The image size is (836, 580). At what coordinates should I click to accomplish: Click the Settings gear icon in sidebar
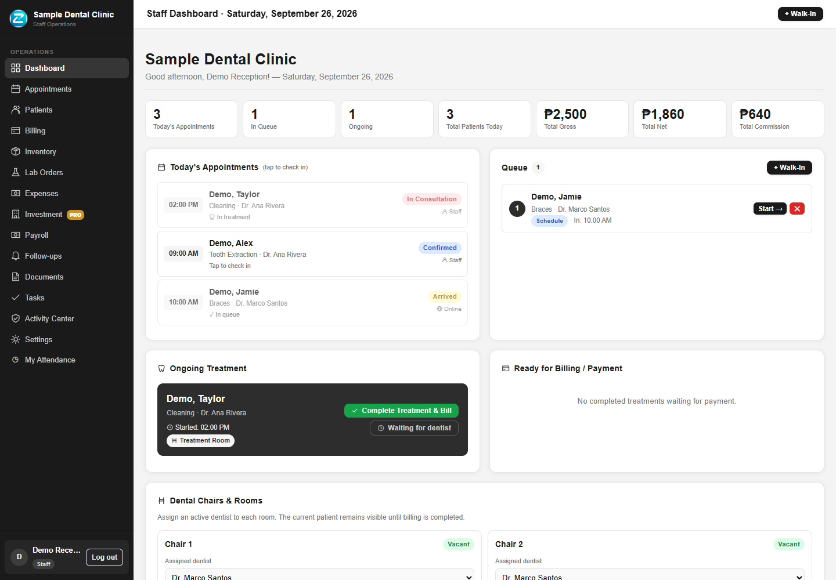point(16,339)
